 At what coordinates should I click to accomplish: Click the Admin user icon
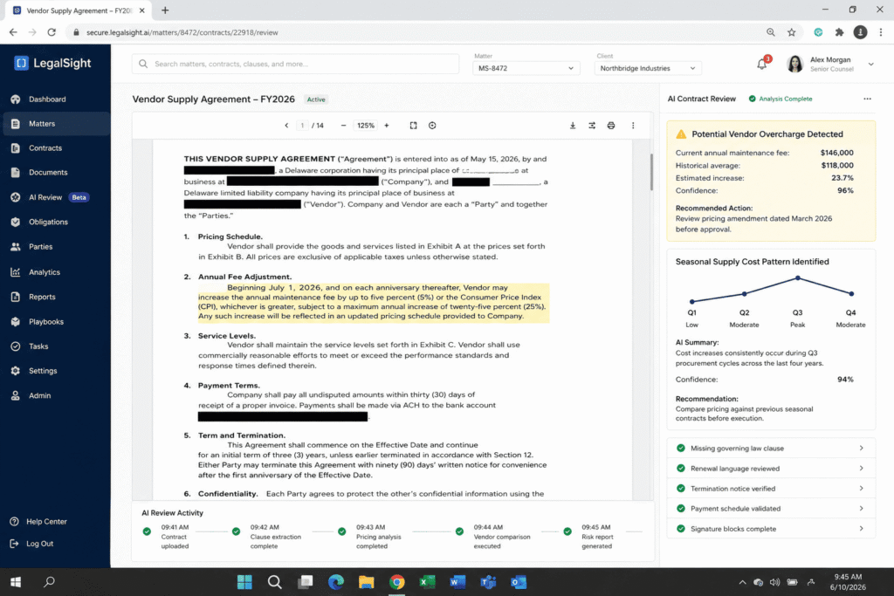(16, 395)
